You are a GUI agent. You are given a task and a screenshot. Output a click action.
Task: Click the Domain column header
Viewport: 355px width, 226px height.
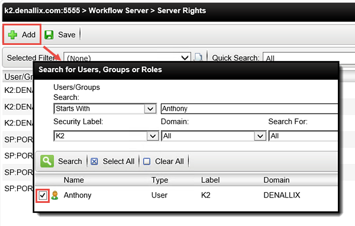(x=276, y=180)
